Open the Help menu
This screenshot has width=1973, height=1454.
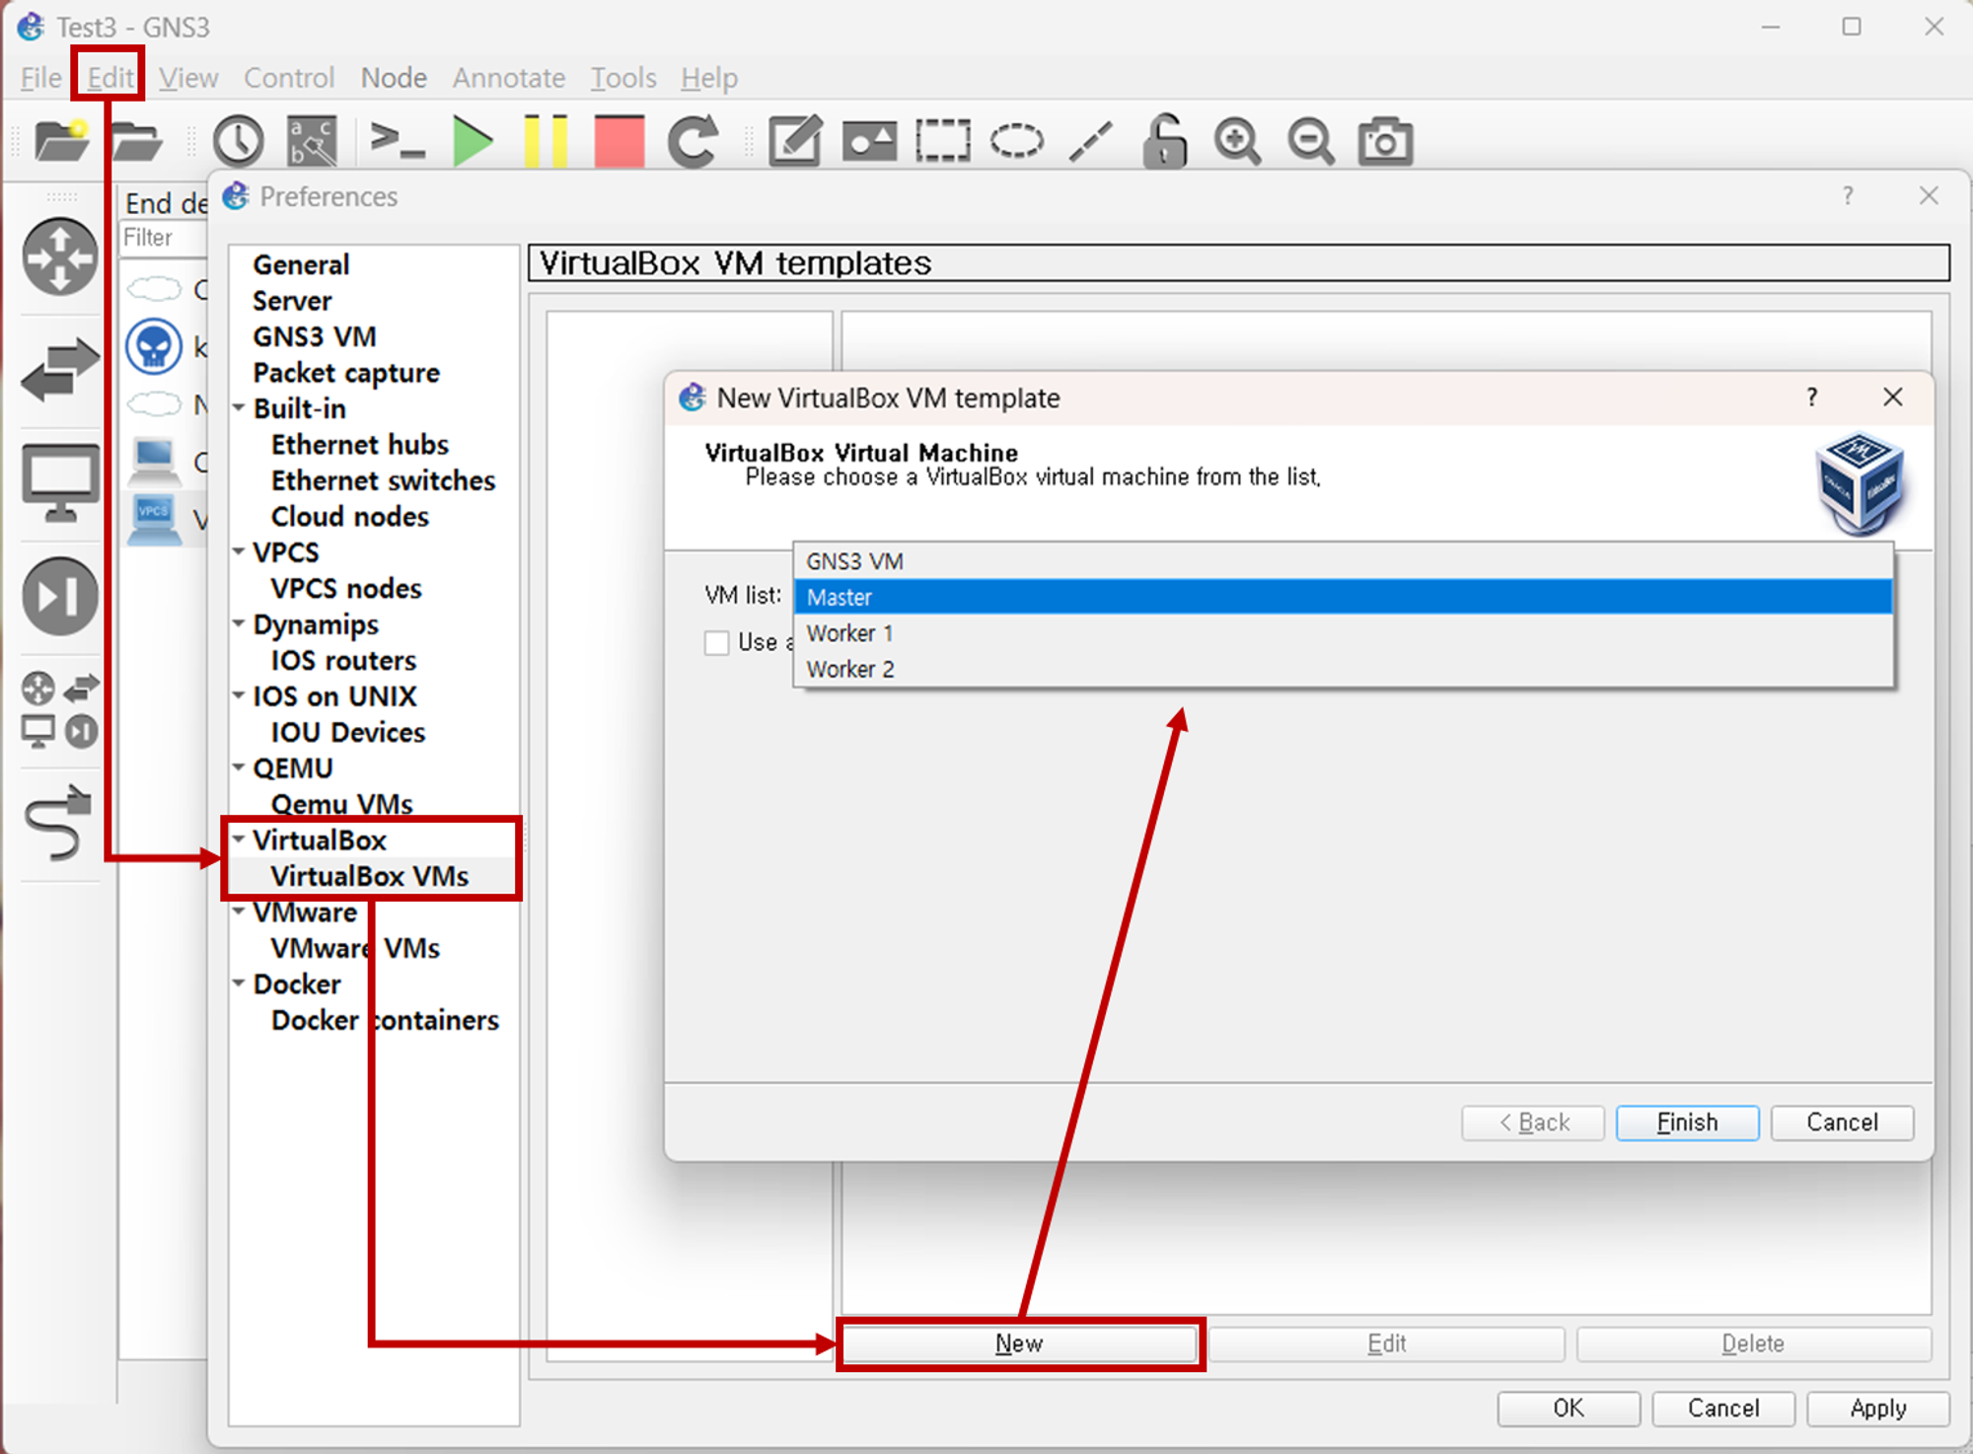[x=709, y=78]
